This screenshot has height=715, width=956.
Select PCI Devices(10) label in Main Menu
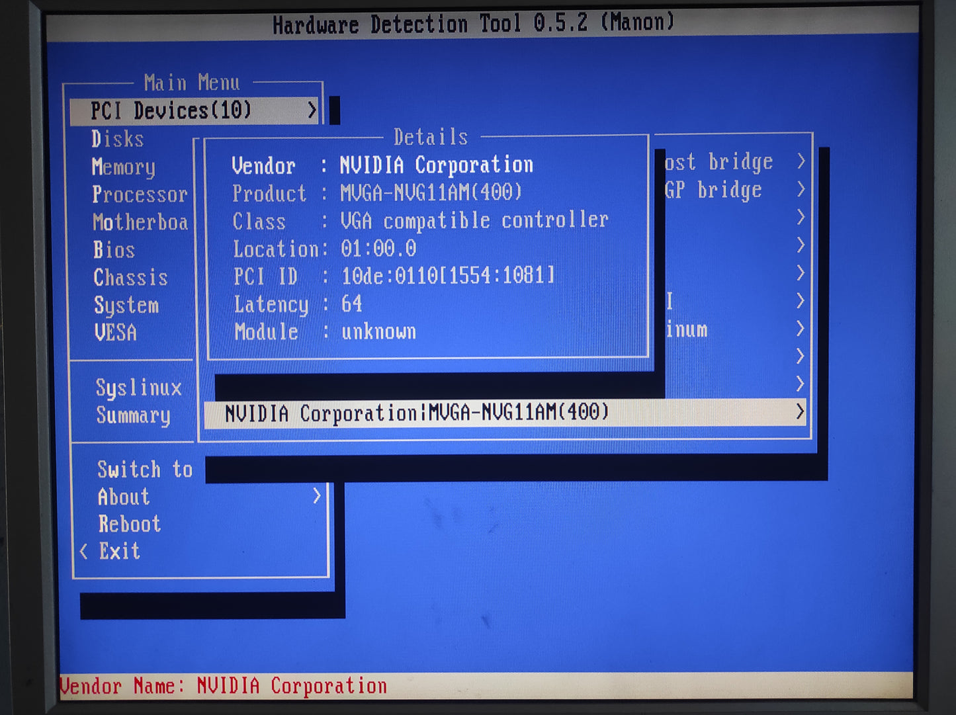[171, 110]
